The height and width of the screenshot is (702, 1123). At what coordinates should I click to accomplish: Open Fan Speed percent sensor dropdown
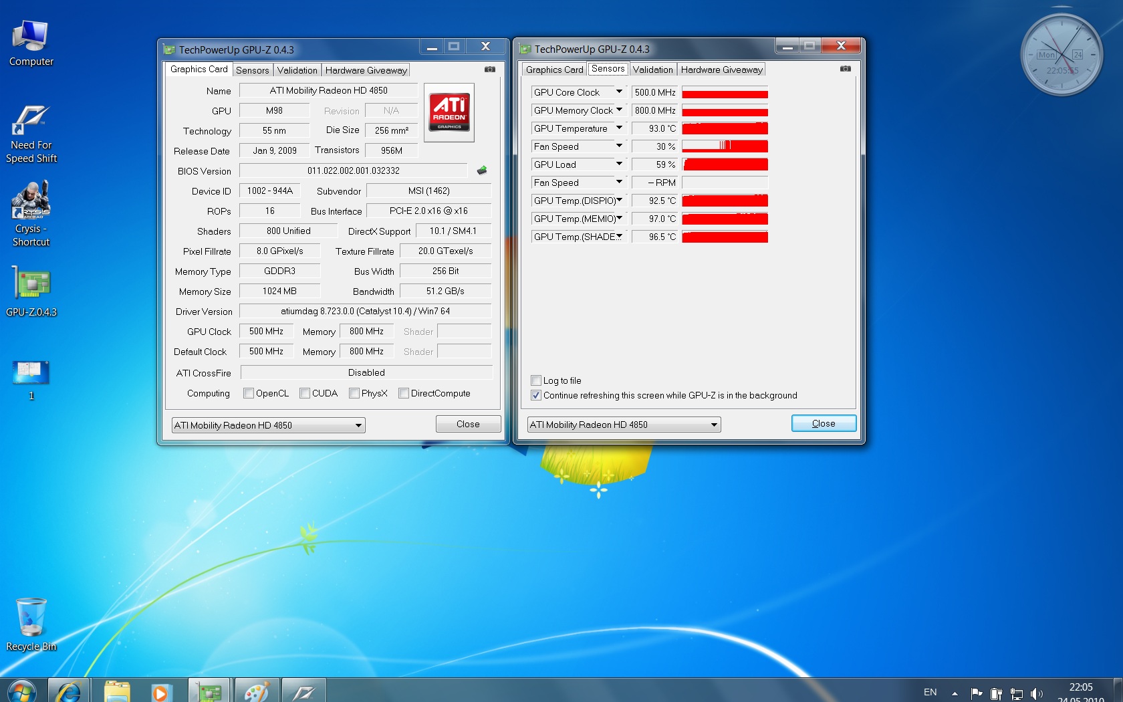tap(619, 146)
